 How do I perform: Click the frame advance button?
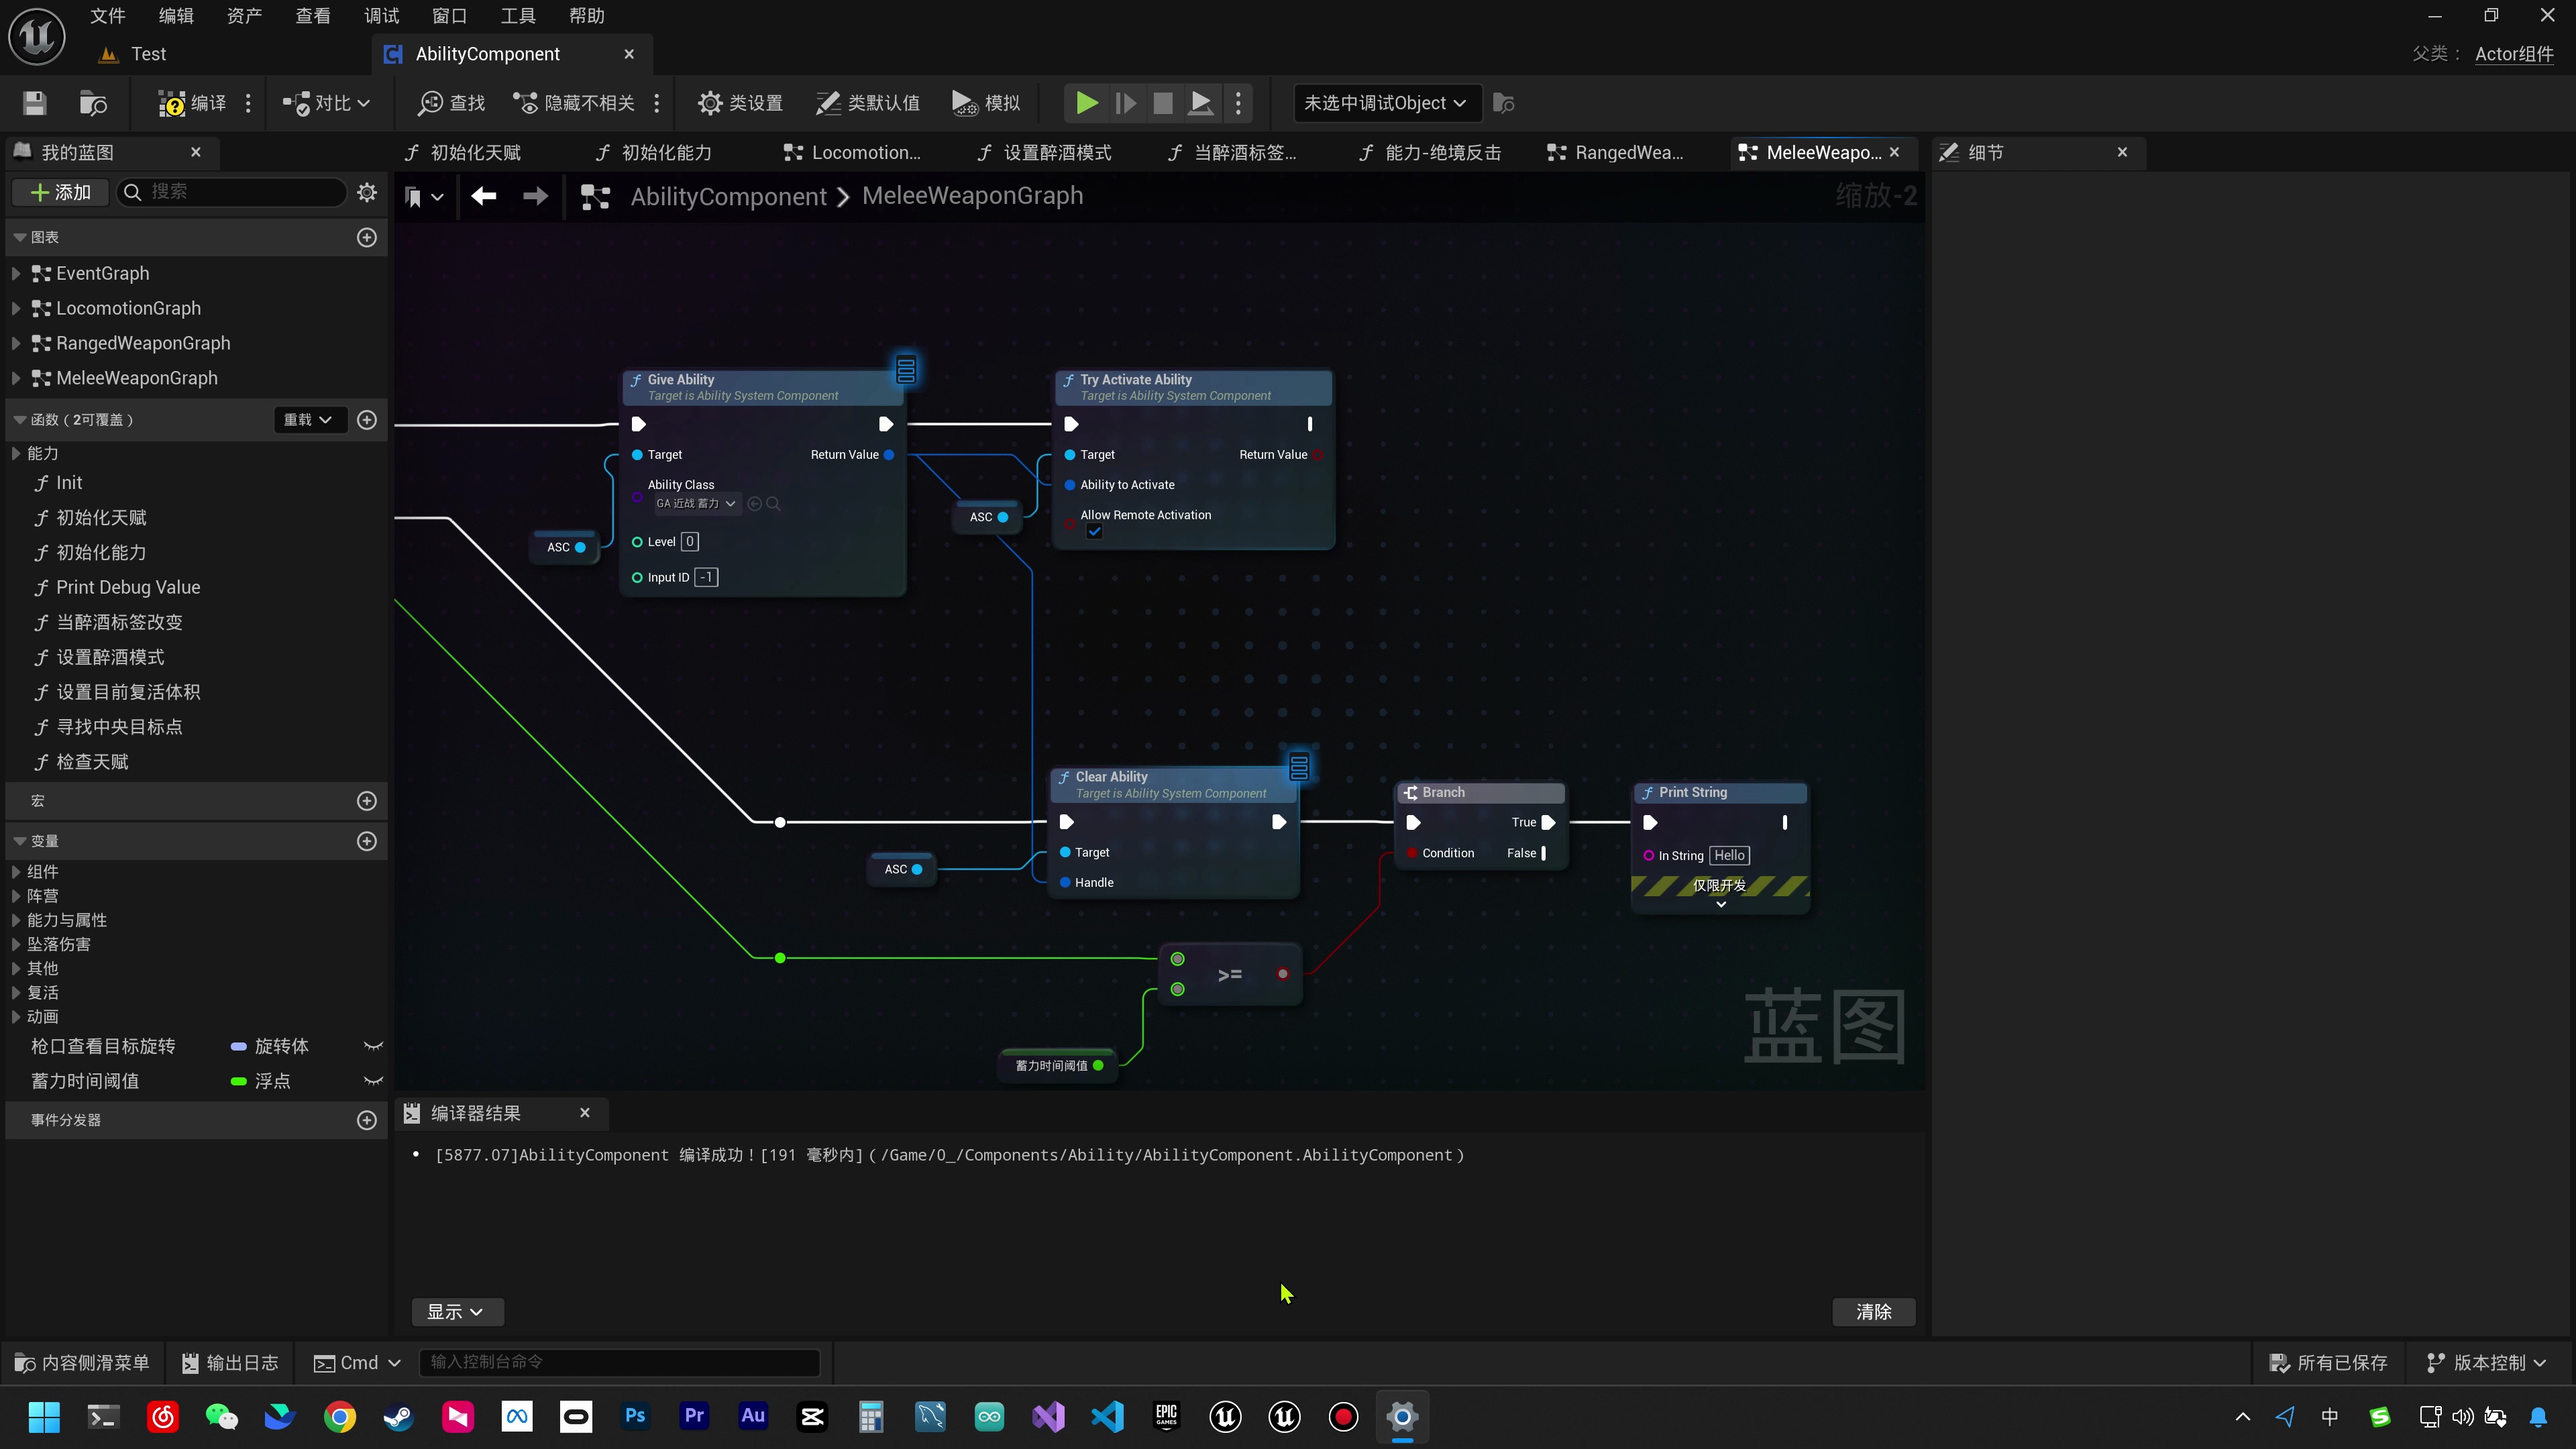point(1125,103)
